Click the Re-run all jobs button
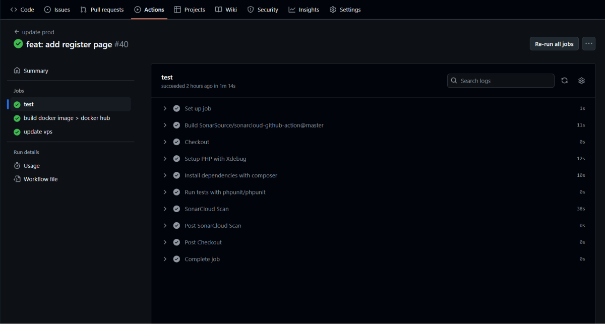 point(554,44)
